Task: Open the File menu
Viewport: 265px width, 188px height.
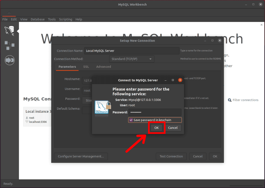Action: point(5,19)
